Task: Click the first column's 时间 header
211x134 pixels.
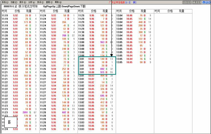Action: click(x=5, y=11)
